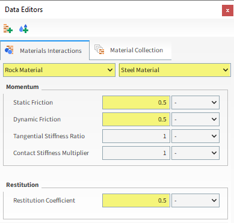Open the Restitution Coefficient unit dropdown
Image resolution: width=234 pixels, height=223 pixels.
tap(196, 200)
